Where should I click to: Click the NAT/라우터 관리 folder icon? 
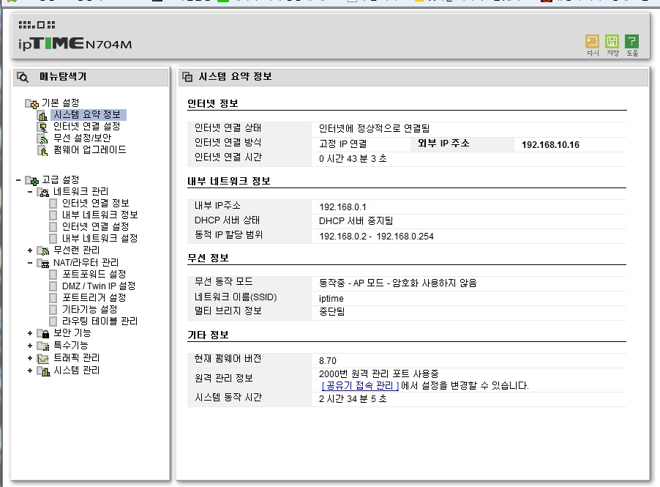(43, 264)
